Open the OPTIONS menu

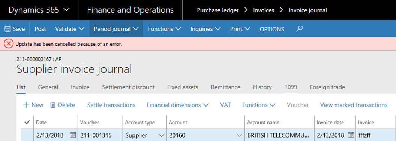[x=272, y=29]
